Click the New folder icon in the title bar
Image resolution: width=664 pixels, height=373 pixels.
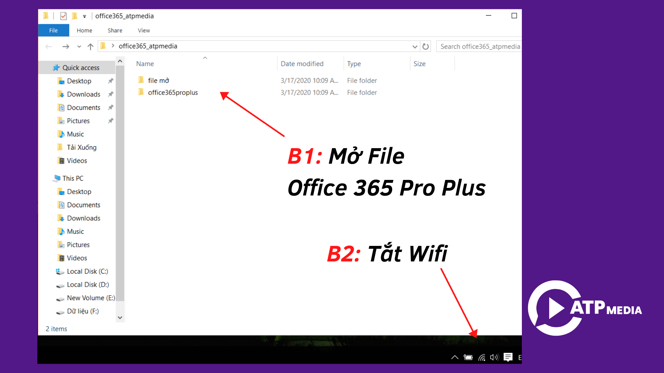[x=74, y=16]
